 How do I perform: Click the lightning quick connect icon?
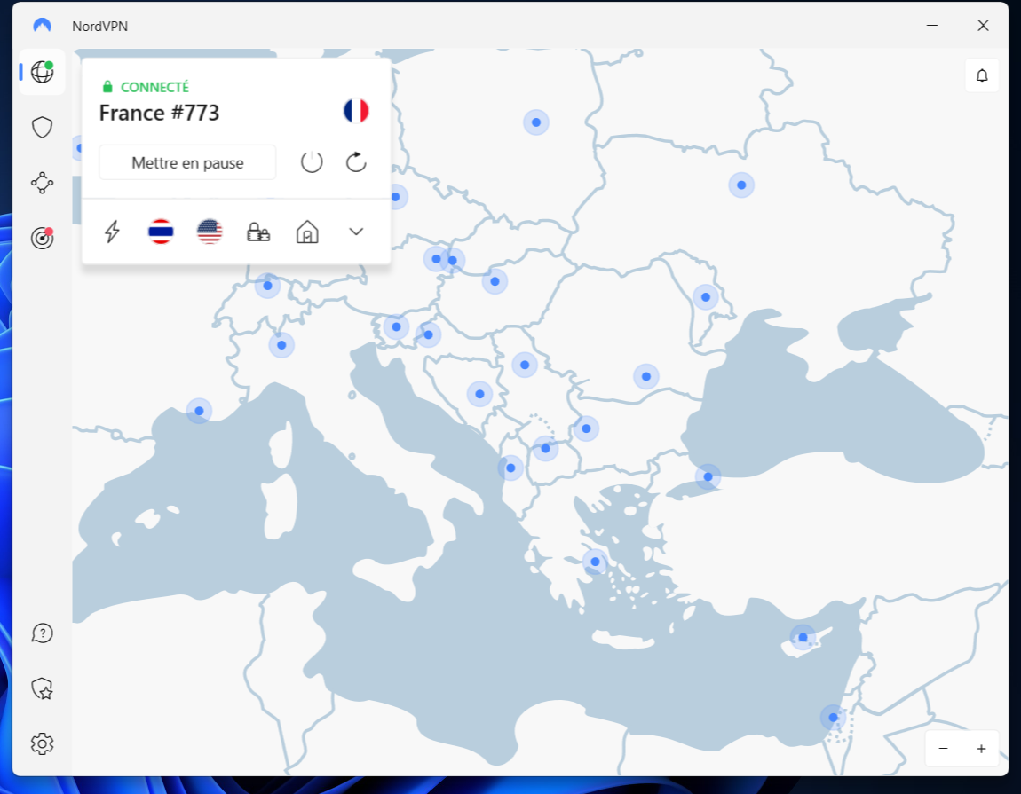tap(112, 232)
